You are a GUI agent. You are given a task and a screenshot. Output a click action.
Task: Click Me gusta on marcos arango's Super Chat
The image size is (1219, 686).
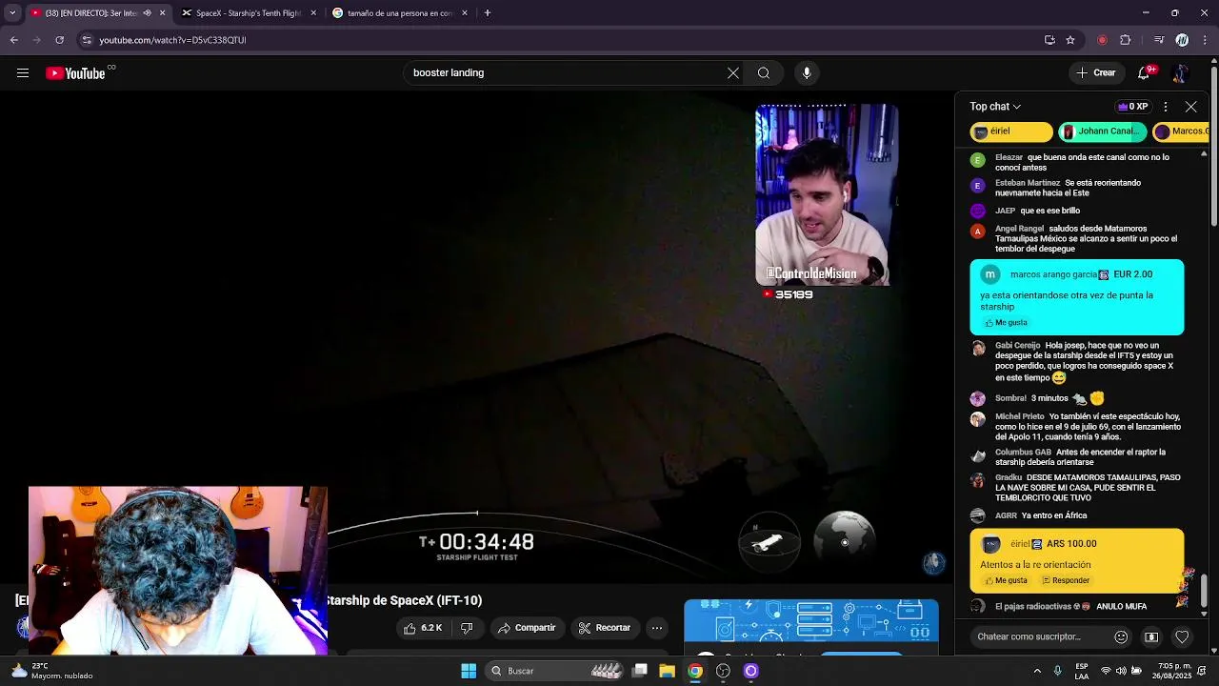[1006, 323]
